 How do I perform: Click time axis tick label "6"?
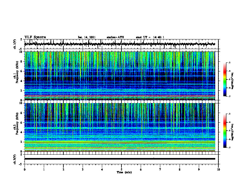click(141, 170)
